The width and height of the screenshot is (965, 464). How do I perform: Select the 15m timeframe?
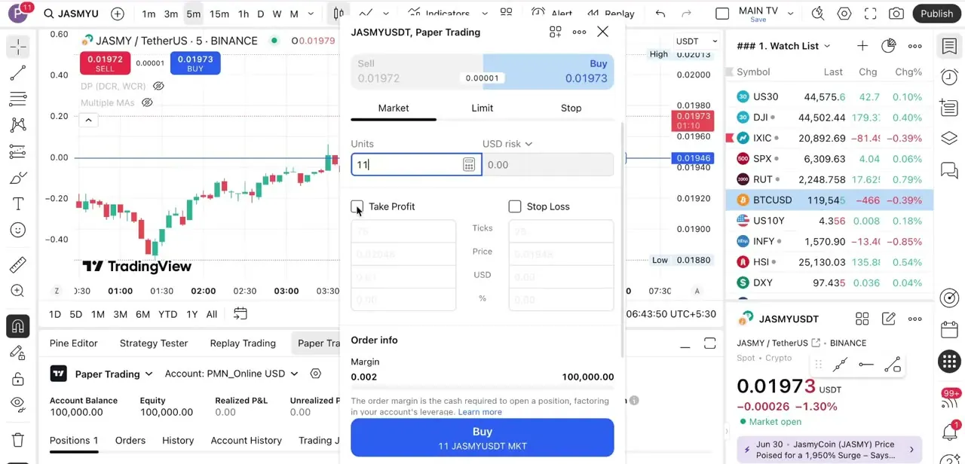219,14
